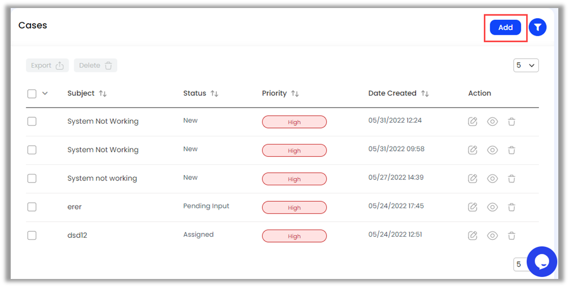
Task: Click the Add button
Action: 505,27
